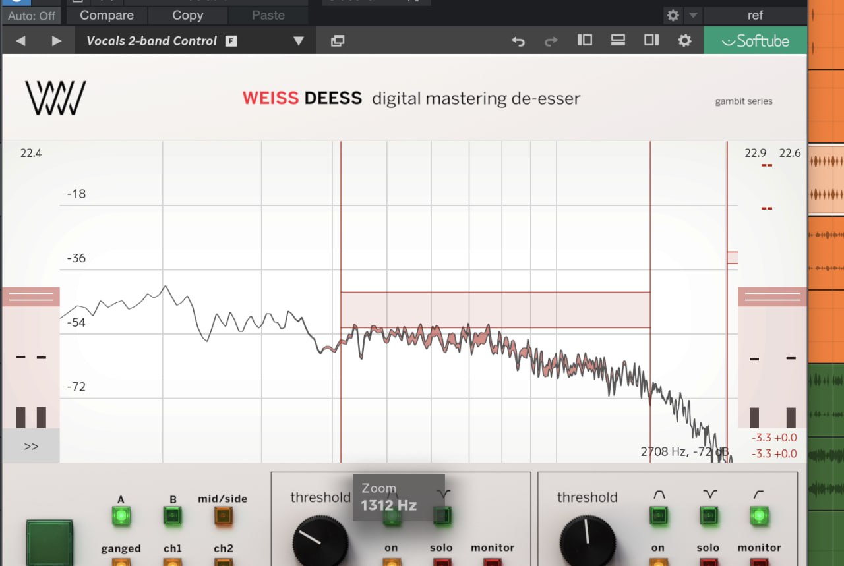This screenshot has height=566, width=844.
Task: Toggle the first band monitor LED
Action: (x=492, y=563)
